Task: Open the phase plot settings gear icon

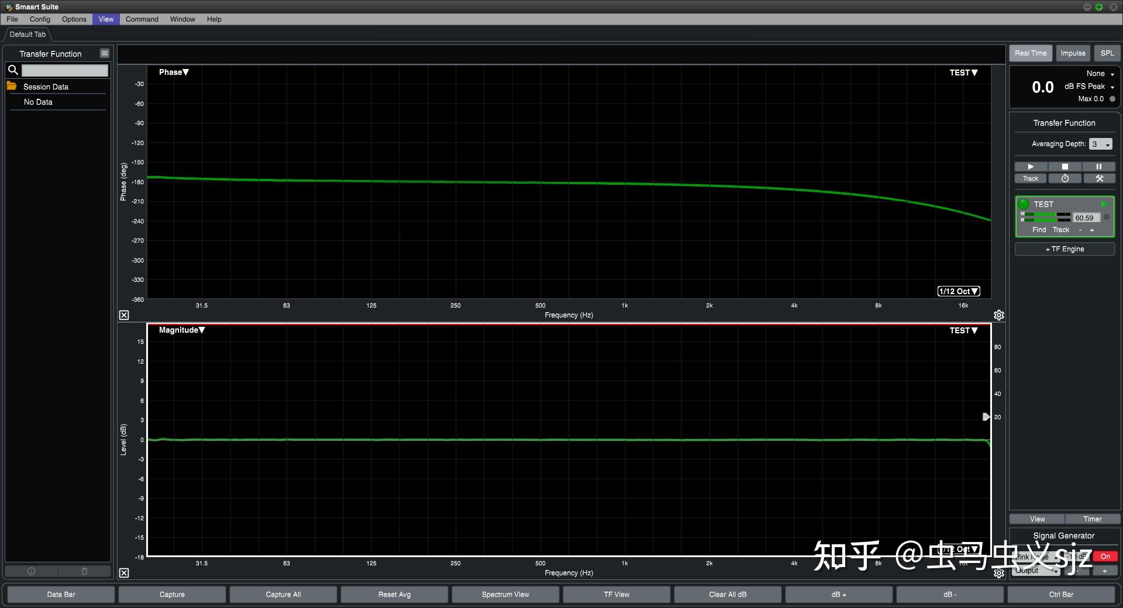Action: tap(998, 315)
